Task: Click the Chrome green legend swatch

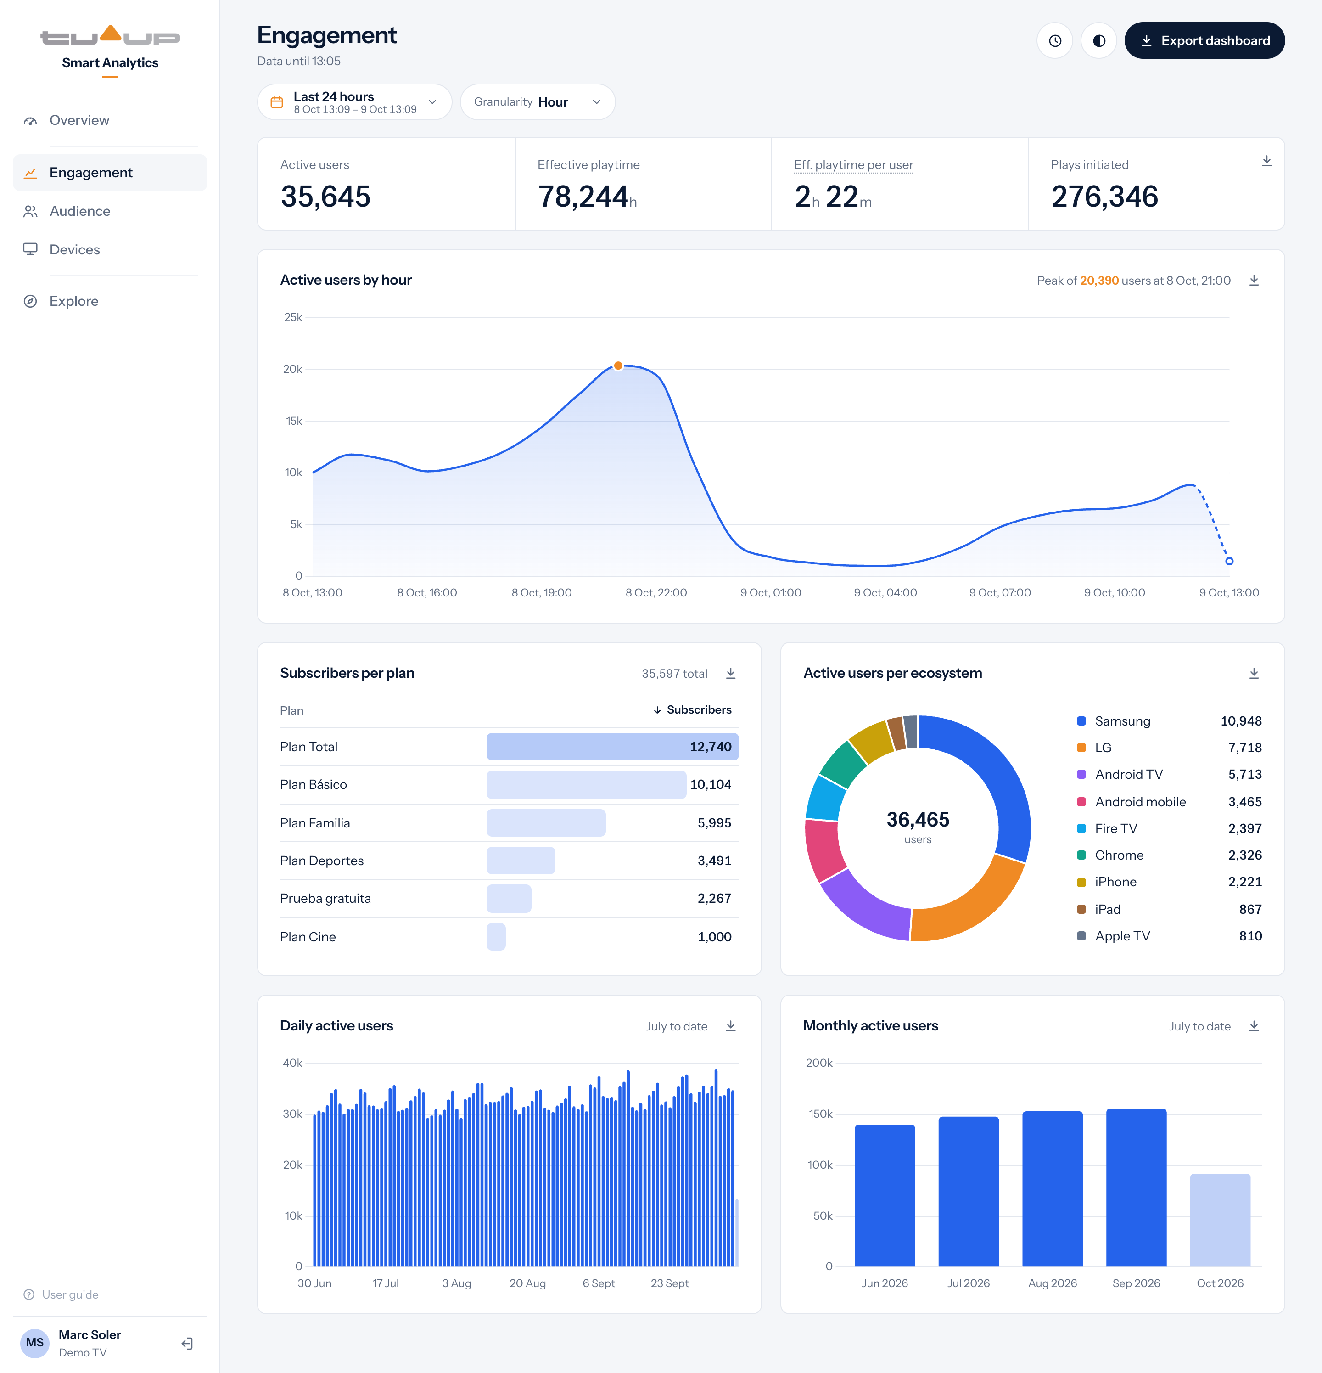Action: point(1081,855)
